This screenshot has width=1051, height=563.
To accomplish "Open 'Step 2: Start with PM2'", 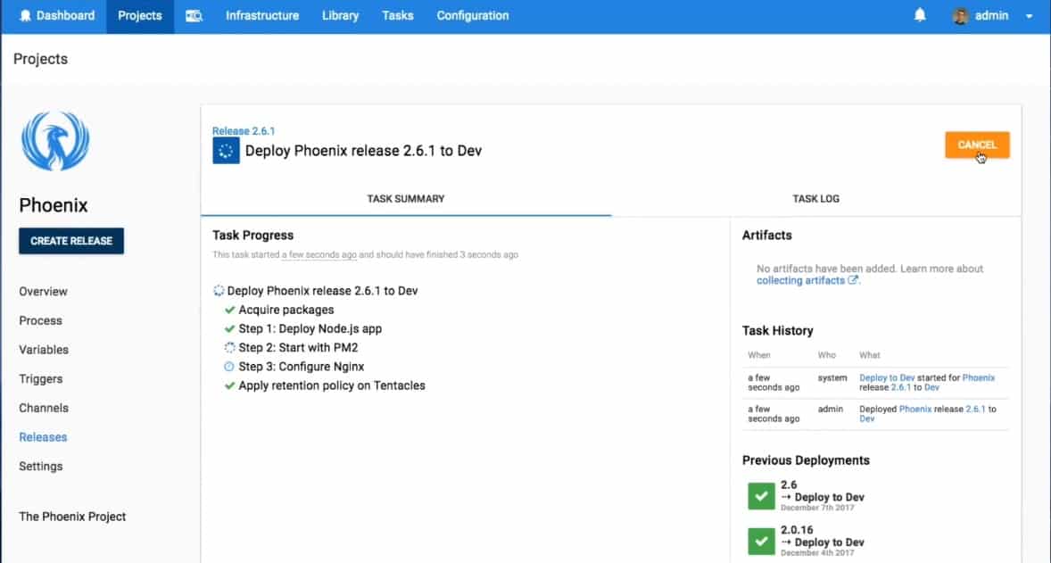I will point(298,347).
